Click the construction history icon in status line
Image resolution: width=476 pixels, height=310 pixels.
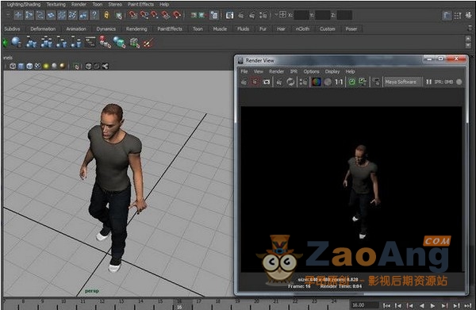[x=214, y=15]
